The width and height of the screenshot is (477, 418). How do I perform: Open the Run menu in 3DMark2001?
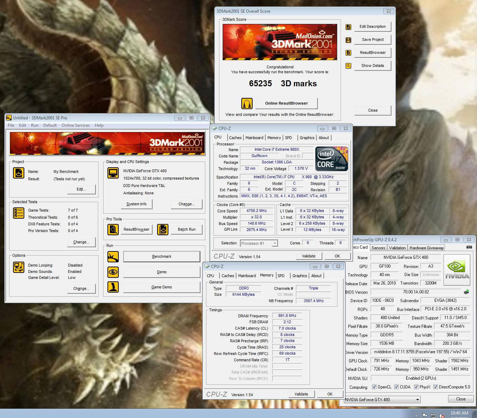point(35,125)
